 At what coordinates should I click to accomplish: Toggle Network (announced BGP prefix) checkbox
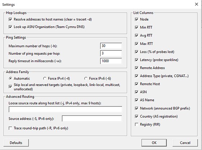click(136, 108)
